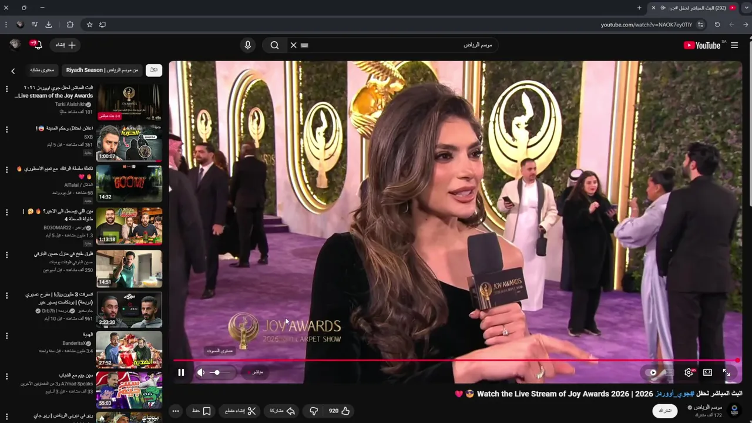Viewport: 752px width, 423px height.
Task: Open the browser extensions puzzle icon
Action: click(70, 25)
